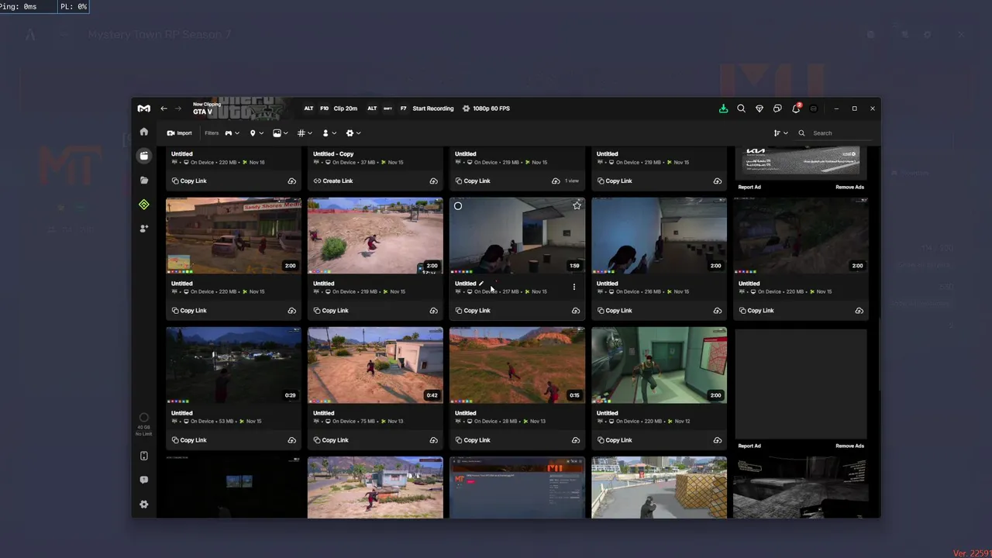This screenshot has height=558, width=992.
Task: Copy Link for the 28 MB clip
Action: point(473,440)
